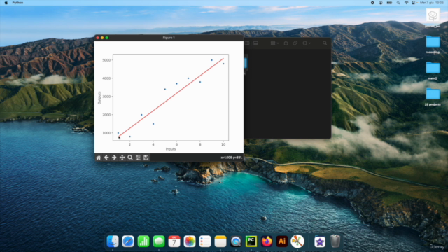This screenshot has width=448, height=252.
Task: Open PyCharm from the Dock
Action: coord(251,241)
